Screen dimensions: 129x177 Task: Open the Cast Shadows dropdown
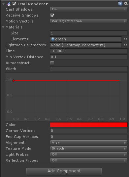pyautogui.click(x=89, y=9)
